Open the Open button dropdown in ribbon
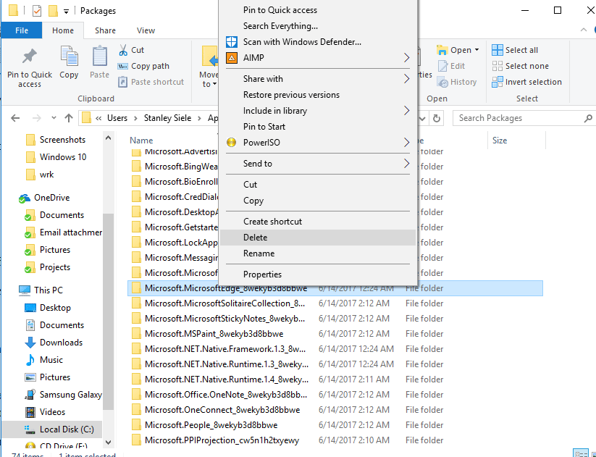The image size is (596, 457). (477, 50)
